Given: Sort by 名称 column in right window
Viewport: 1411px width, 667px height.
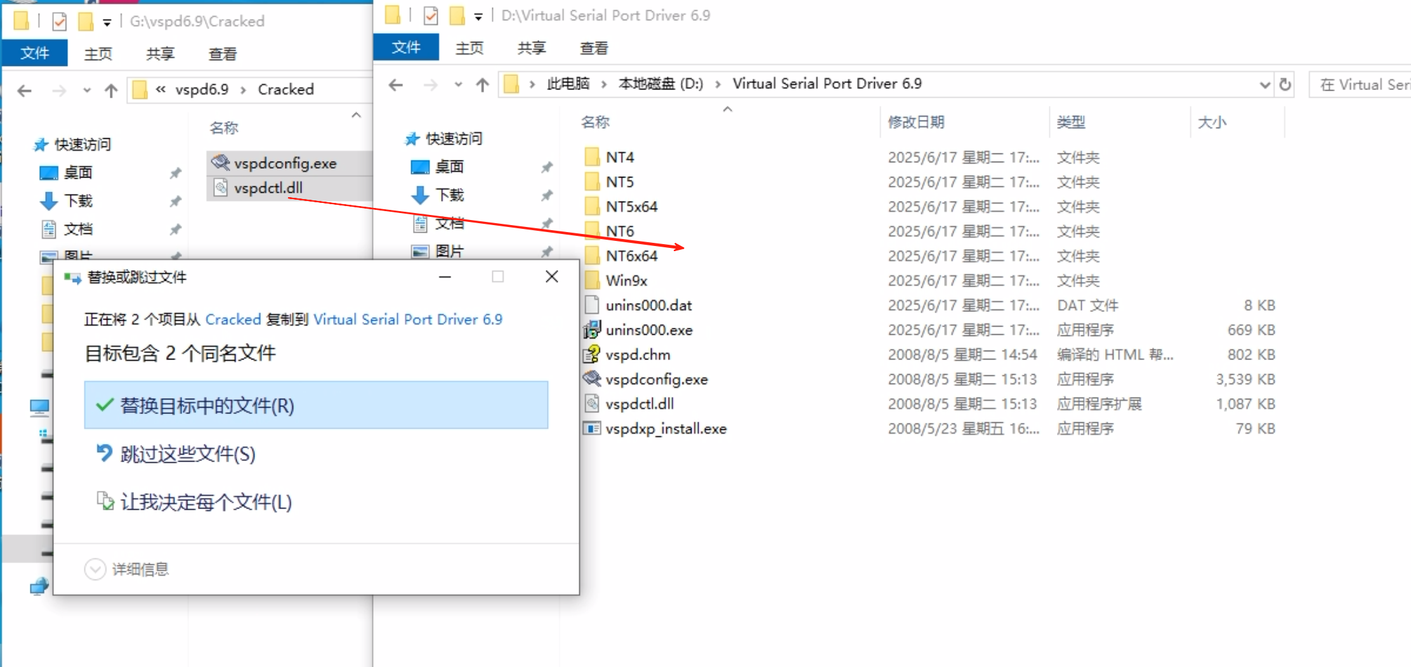Looking at the screenshot, I should 595,122.
